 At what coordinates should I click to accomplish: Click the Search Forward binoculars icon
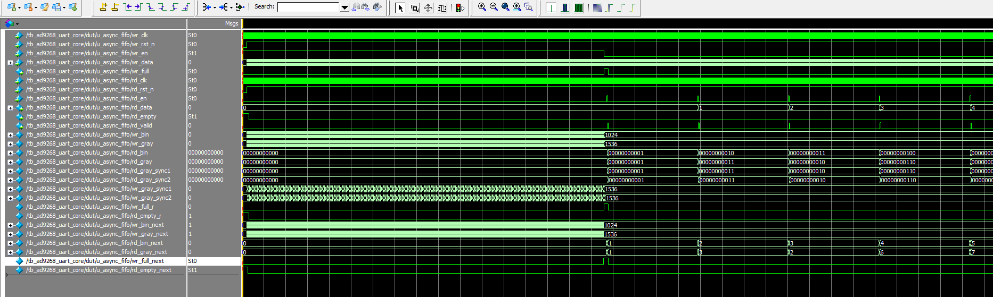[x=366, y=7]
